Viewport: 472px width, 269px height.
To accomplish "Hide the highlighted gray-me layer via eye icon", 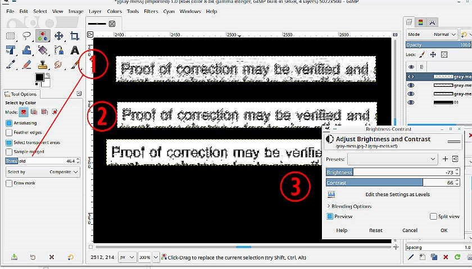I will [411, 77].
